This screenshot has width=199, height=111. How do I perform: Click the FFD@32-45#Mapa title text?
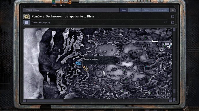pos(32,10)
